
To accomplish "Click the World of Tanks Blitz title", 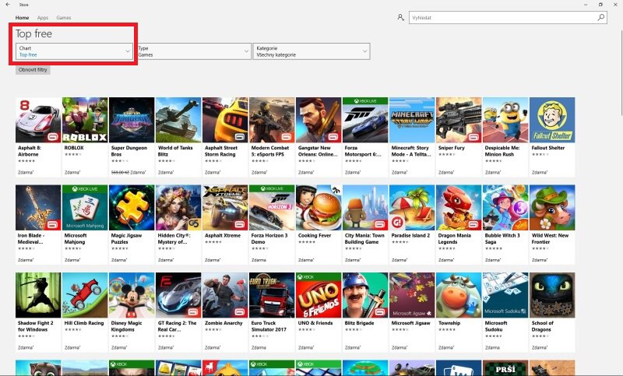I will click(x=175, y=151).
